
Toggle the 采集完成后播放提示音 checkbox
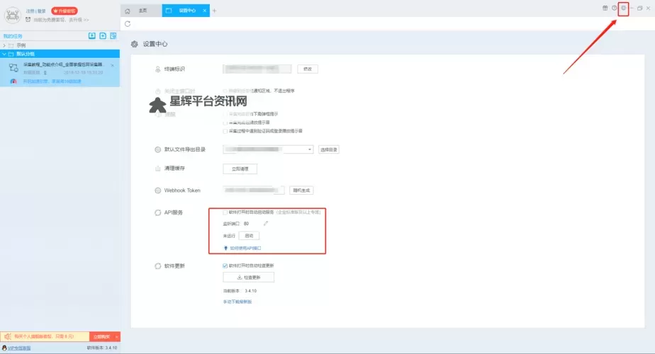pos(225,122)
